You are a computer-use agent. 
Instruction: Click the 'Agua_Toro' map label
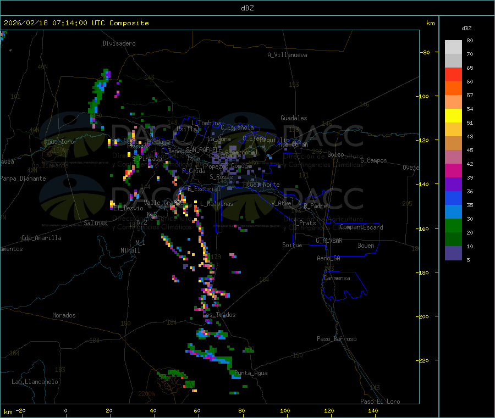coord(59,142)
